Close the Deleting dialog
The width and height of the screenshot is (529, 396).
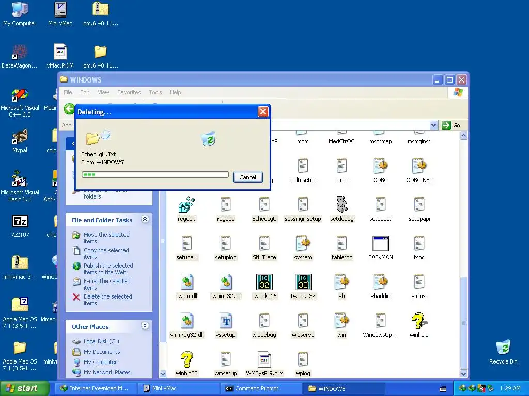pyautogui.click(x=263, y=111)
